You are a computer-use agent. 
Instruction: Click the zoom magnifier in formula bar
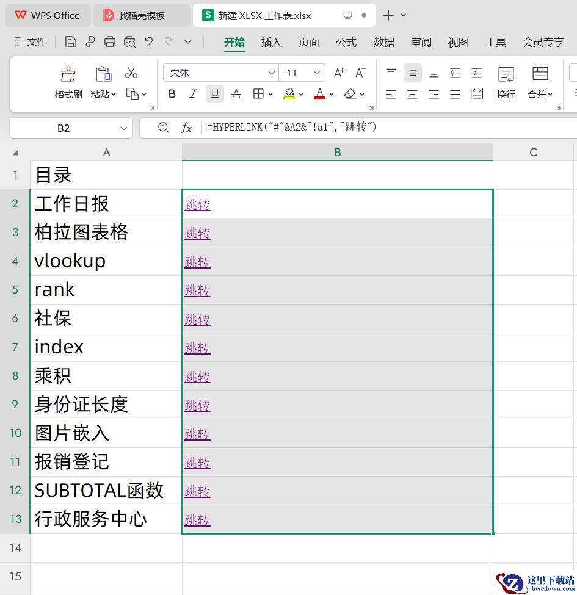163,128
